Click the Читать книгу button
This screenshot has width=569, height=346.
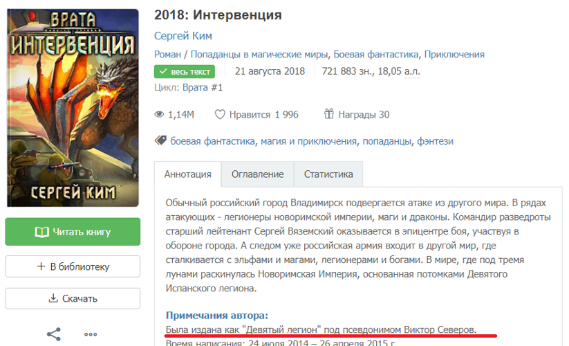[73, 232]
